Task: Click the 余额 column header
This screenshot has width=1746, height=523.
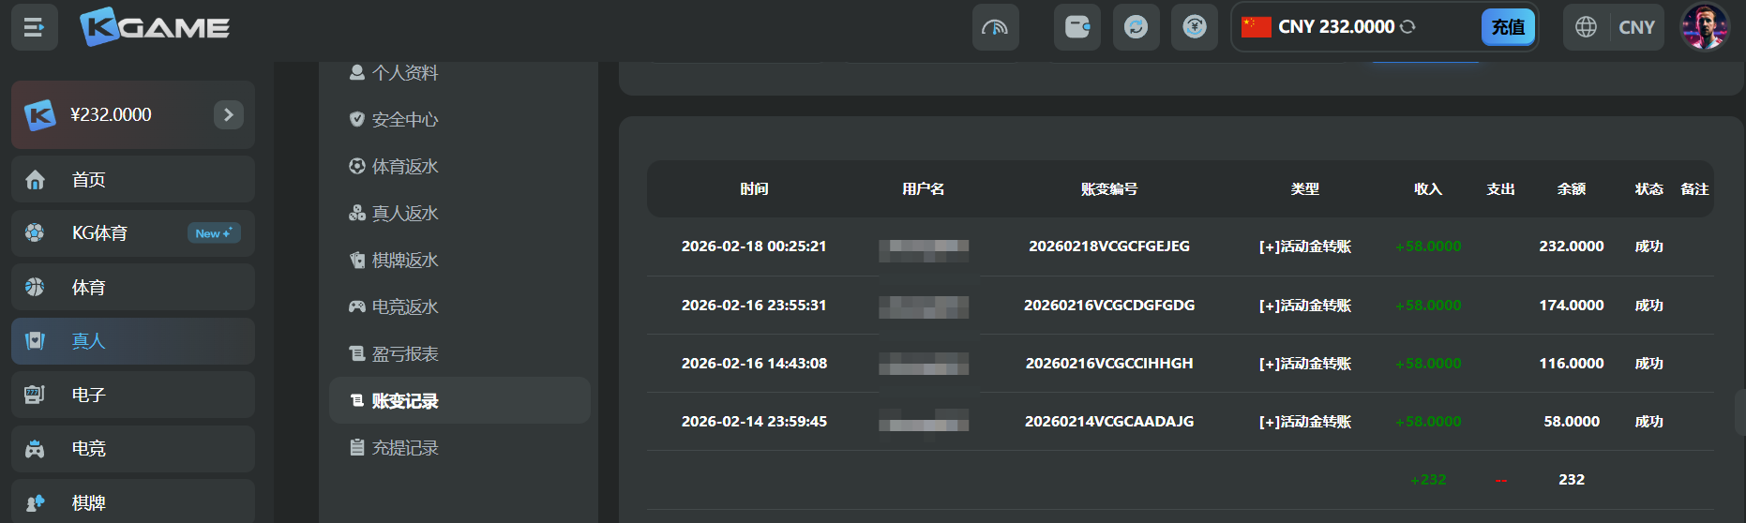Action: tap(1572, 188)
